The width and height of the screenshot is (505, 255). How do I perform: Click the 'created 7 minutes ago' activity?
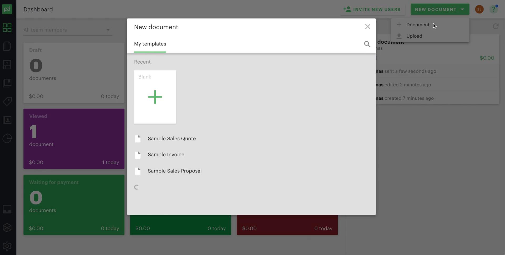[x=409, y=98]
